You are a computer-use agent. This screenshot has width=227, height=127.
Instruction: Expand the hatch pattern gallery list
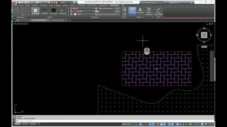pos(68,14)
